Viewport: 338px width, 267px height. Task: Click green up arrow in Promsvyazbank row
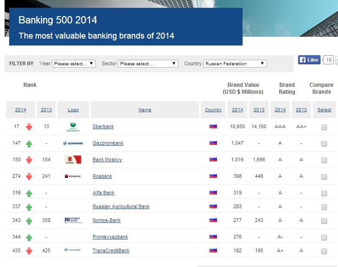click(x=29, y=237)
